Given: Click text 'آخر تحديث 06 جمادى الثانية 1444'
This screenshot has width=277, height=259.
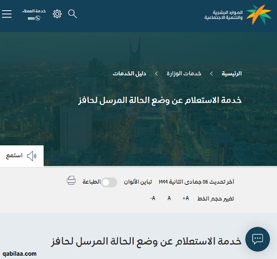Looking at the screenshot, I should [x=196, y=182].
